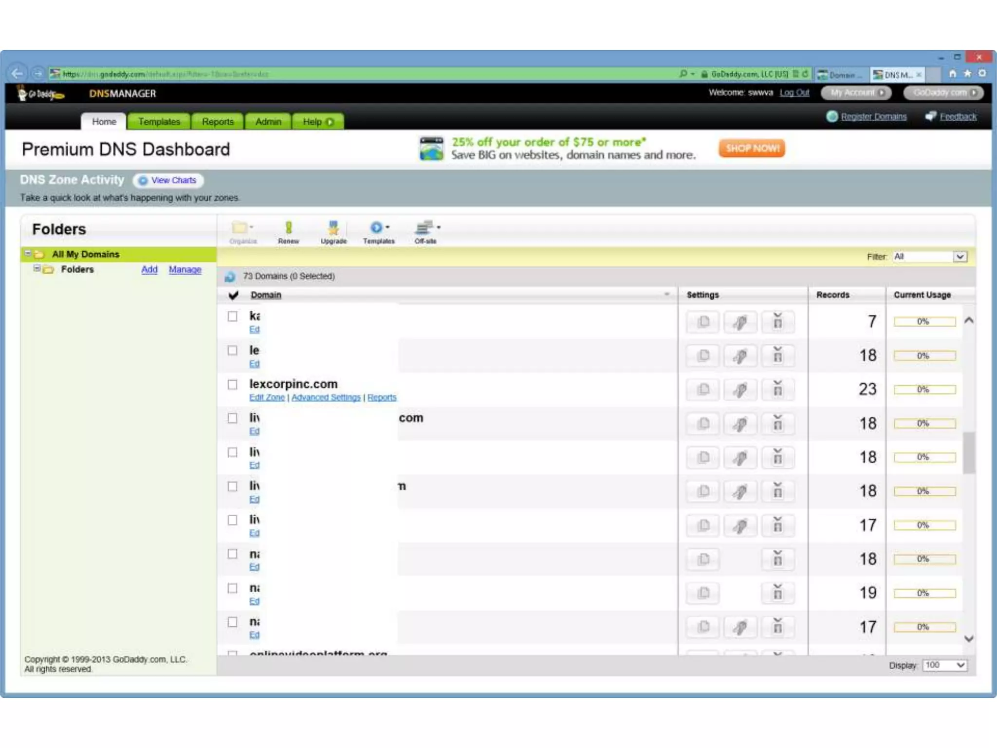Click the Upgrade toolbar icon
The width and height of the screenshot is (997, 748).
coord(333,230)
